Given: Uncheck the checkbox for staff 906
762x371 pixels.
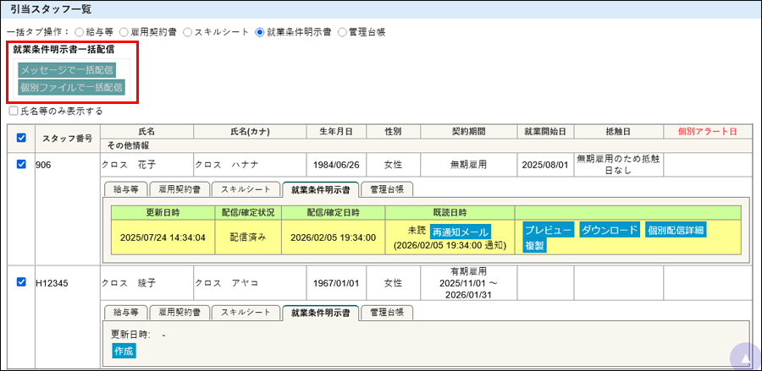Looking at the screenshot, I should coord(21,165).
